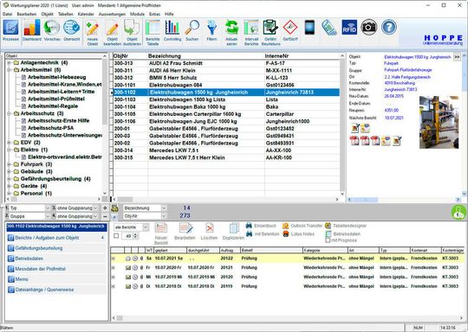Toggle the mit Prognose checkbox

pos(328,240)
